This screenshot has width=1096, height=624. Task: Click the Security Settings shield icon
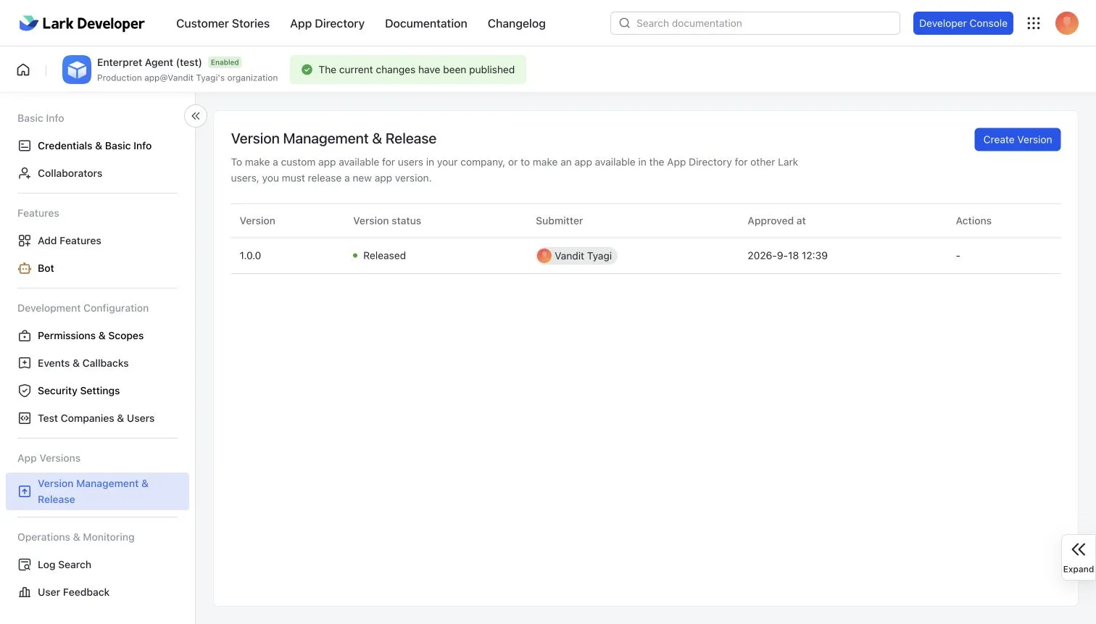(25, 391)
